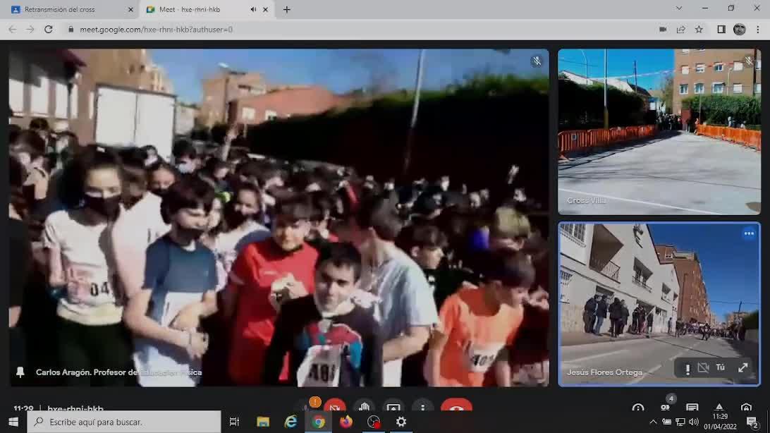Open Firefox from the taskbar
Image resolution: width=770 pixels, height=433 pixels.
coord(346,422)
